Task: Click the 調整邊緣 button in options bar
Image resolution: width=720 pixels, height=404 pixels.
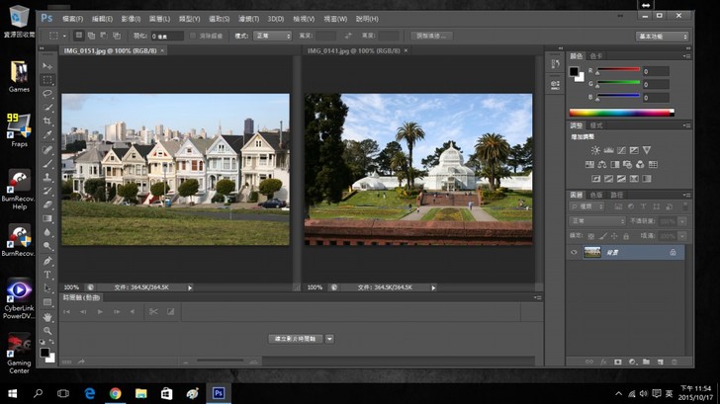Action: pyautogui.click(x=431, y=36)
